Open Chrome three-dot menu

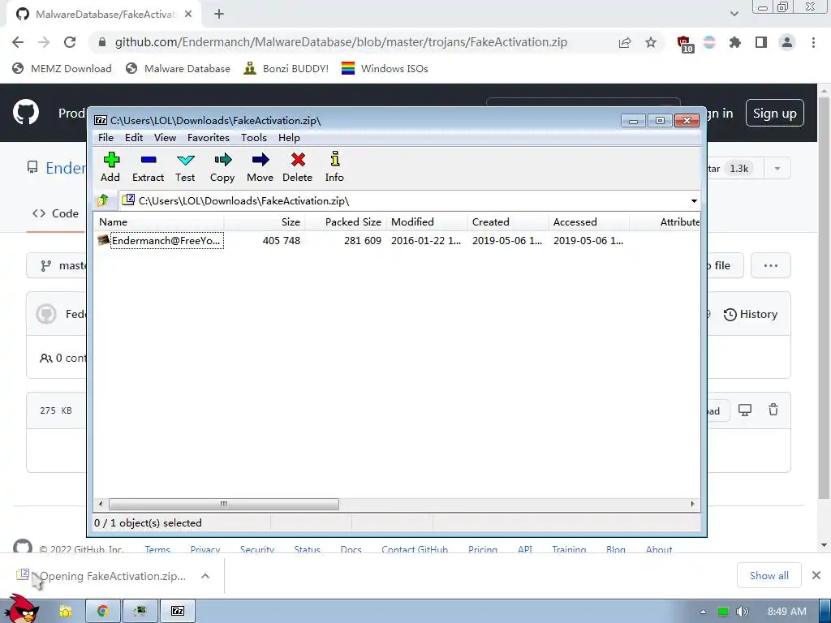pyautogui.click(x=813, y=42)
